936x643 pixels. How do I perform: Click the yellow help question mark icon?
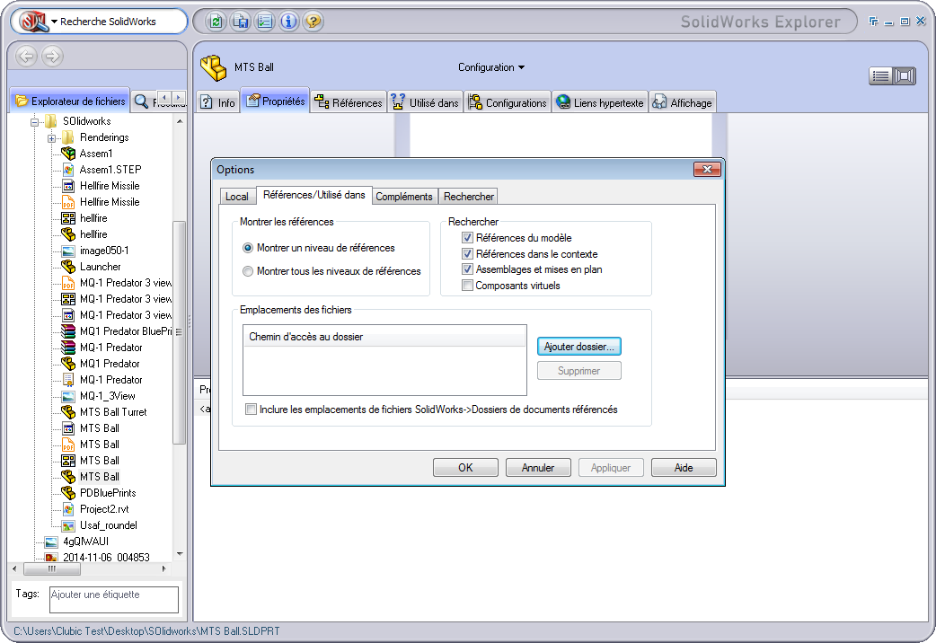[x=313, y=22]
